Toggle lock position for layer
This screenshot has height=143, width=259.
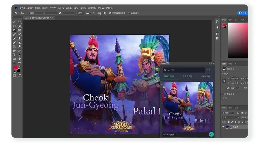click(x=235, y=122)
